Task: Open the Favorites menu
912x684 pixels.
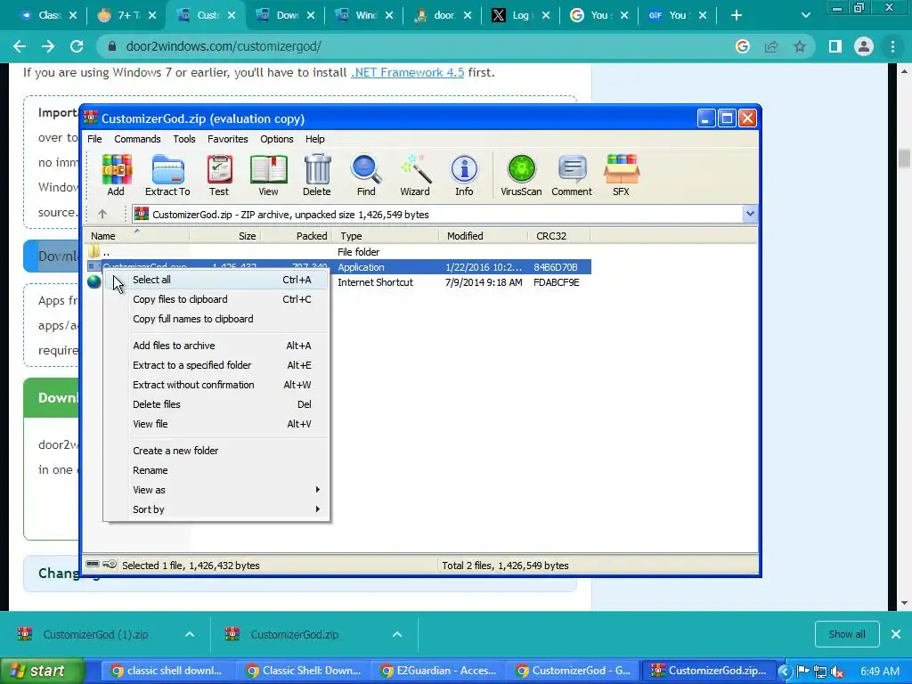Action: point(227,139)
